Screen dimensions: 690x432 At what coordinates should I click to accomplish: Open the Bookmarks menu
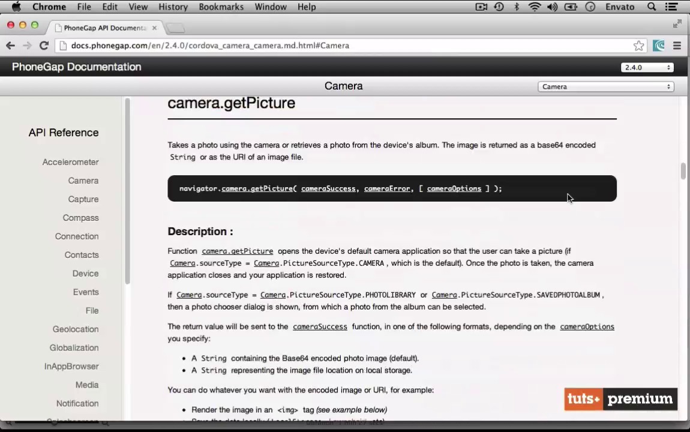coord(221,7)
